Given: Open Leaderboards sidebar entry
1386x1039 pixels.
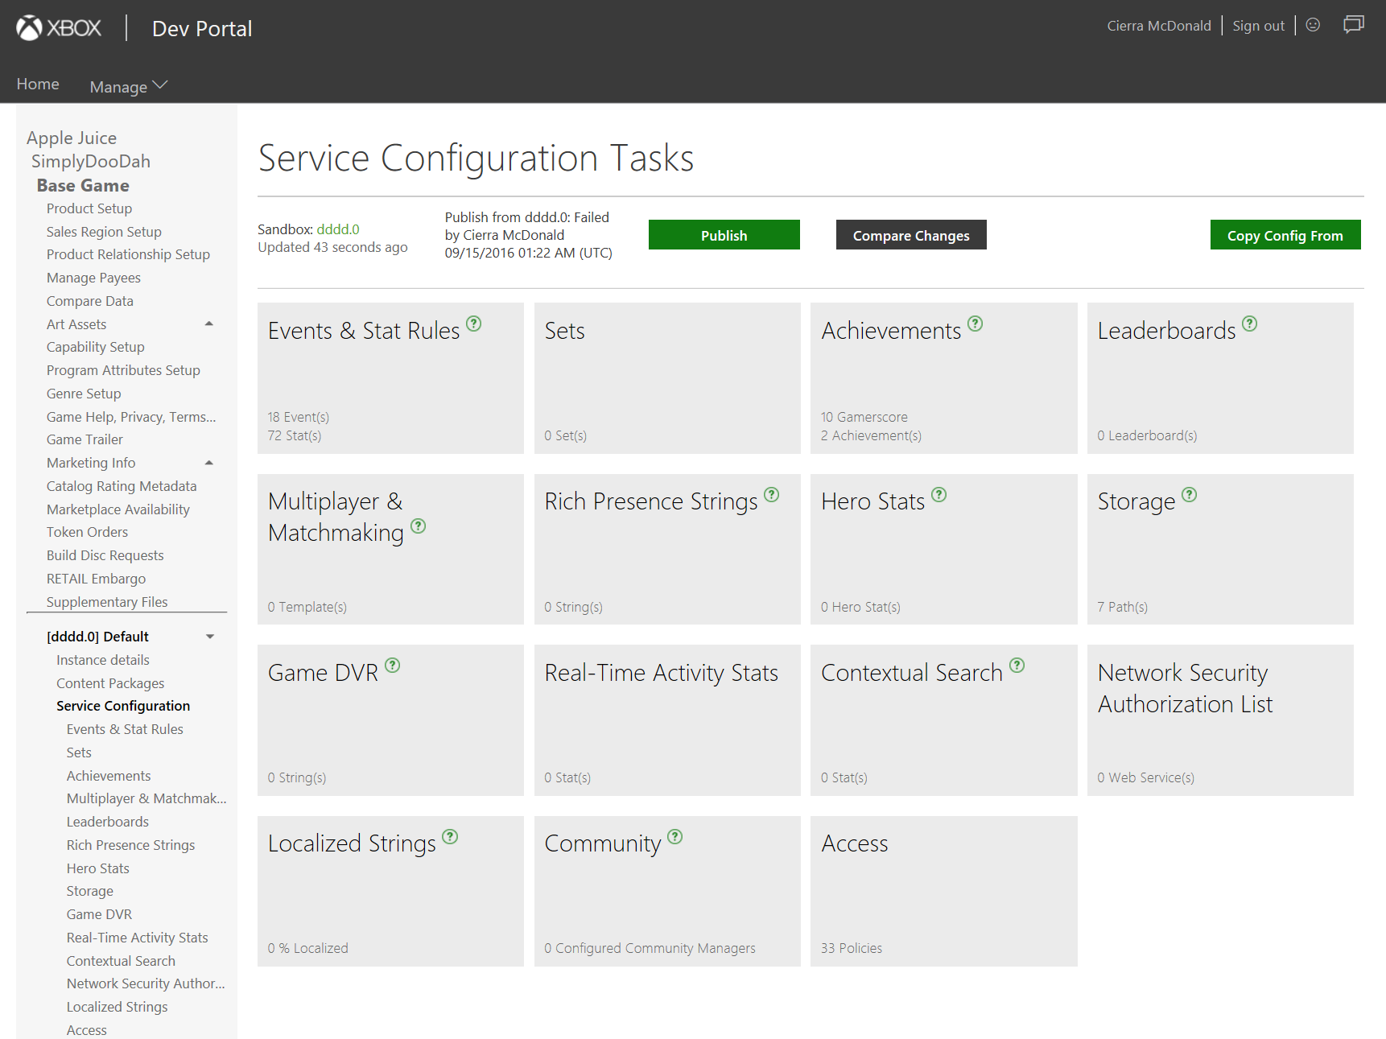Looking at the screenshot, I should coord(108,822).
